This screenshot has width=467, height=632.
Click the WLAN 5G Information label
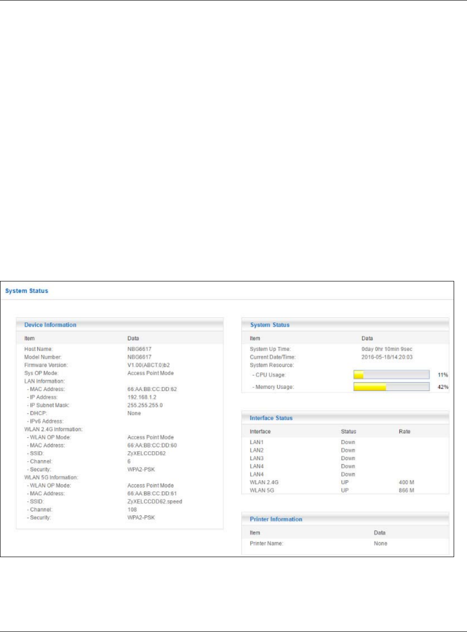(x=51, y=477)
